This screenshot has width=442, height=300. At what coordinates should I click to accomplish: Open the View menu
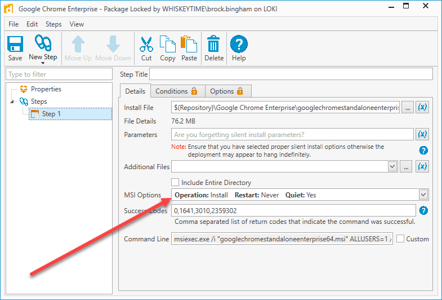(77, 24)
